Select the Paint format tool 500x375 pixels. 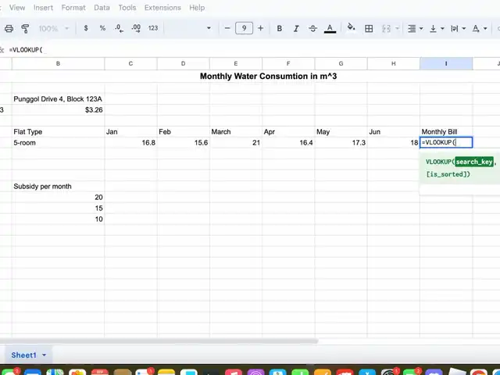[x=25, y=28]
